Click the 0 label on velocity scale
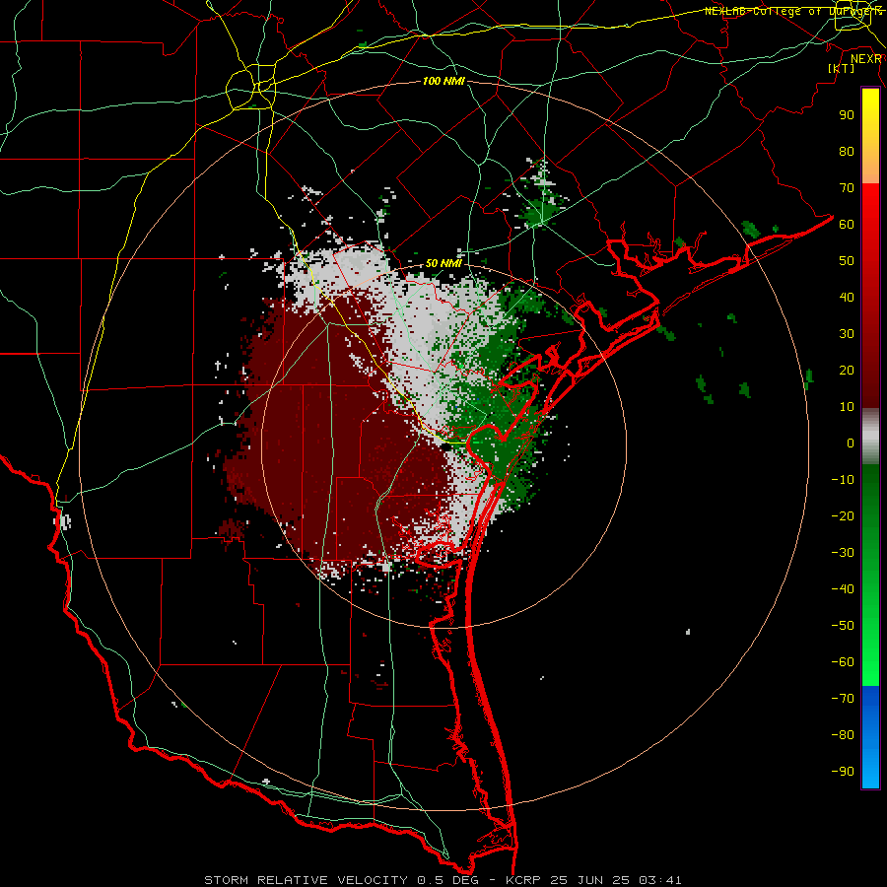The width and height of the screenshot is (887, 887). tap(851, 443)
